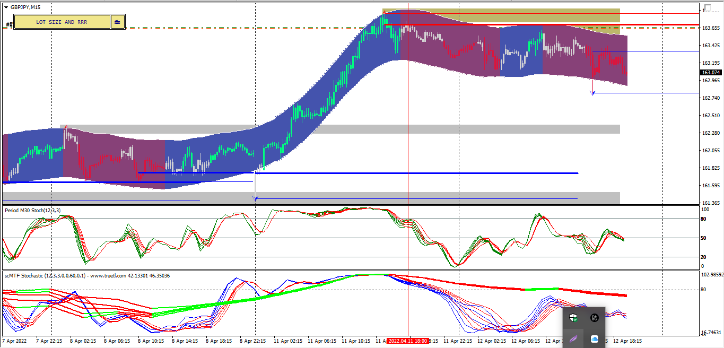The height and width of the screenshot is (348, 724).
Task: Click the Period M30 Stoch(12,3,3) indicator label
Action: 33,211
